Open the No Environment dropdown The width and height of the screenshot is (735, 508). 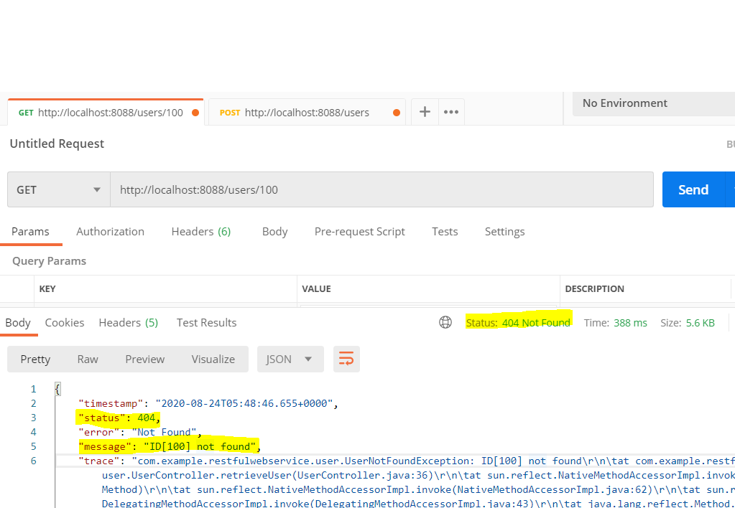tap(653, 103)
